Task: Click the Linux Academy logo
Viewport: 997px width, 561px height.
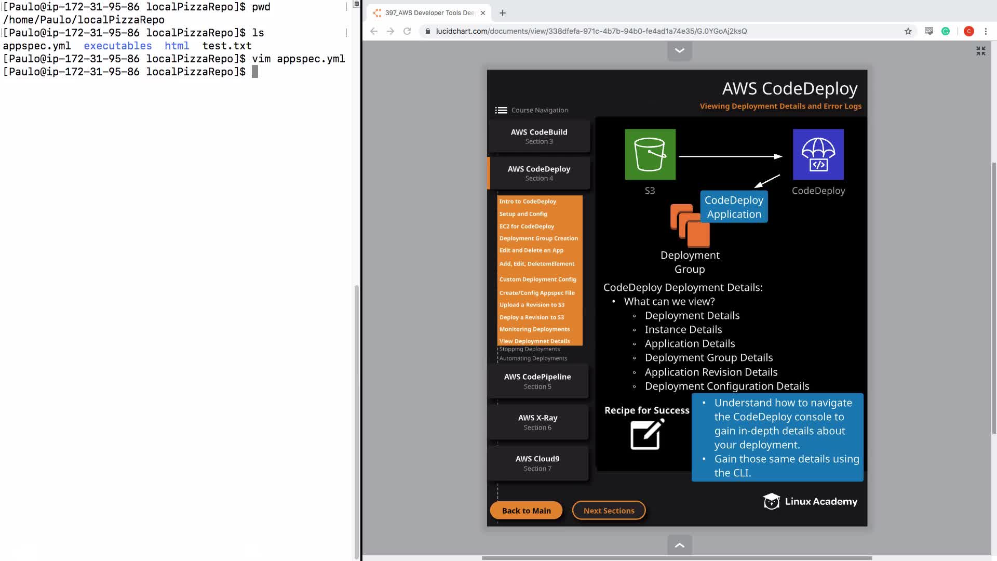Action: [x=810, y=501]
